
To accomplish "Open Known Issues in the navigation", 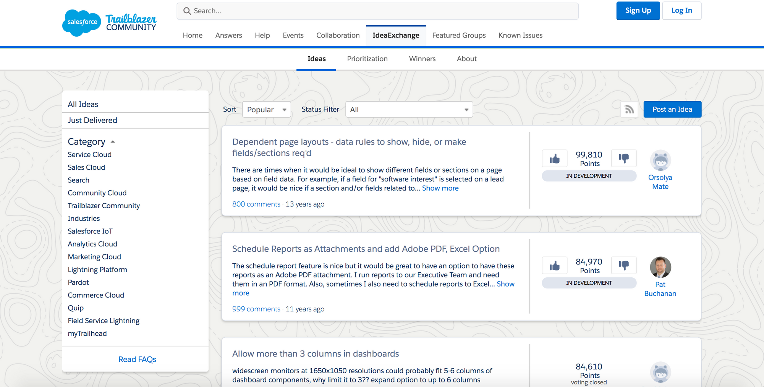I will (520, 36).
